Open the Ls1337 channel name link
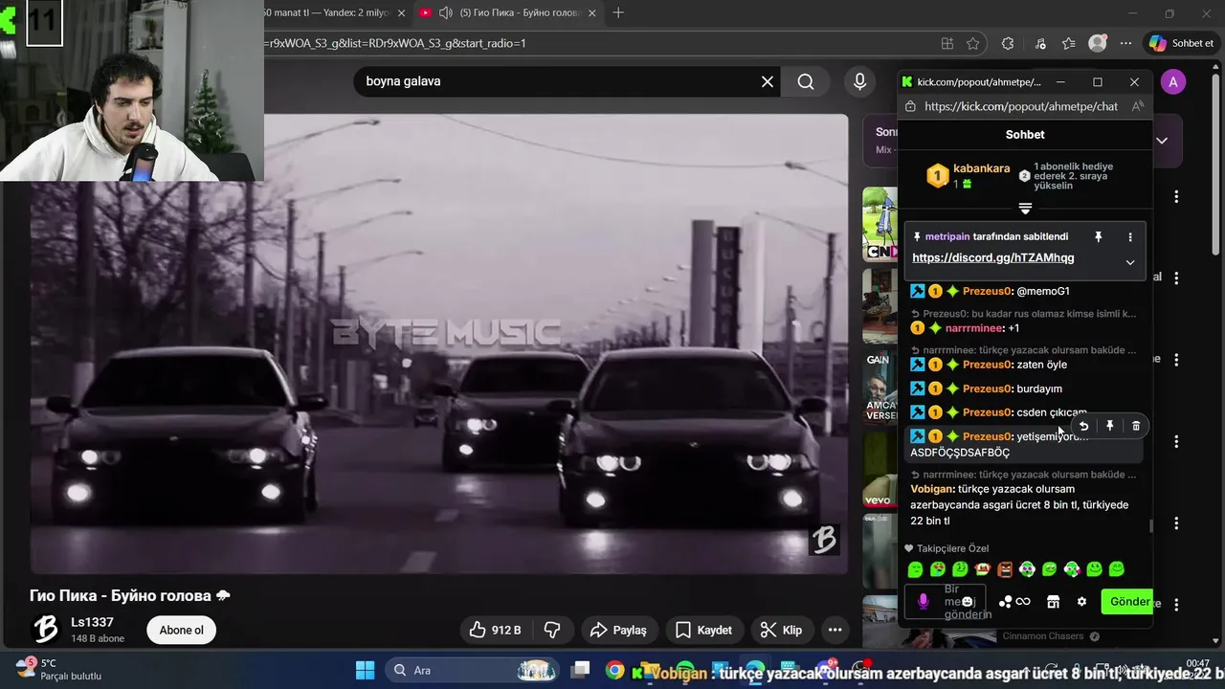 [x=92, y=622]
